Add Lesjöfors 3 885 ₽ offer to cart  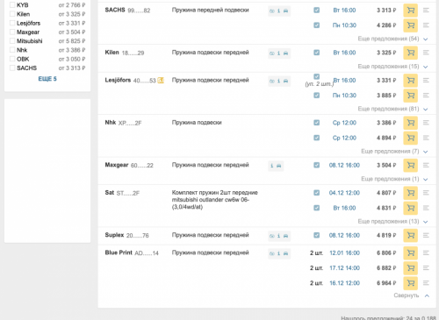[410, 96]
